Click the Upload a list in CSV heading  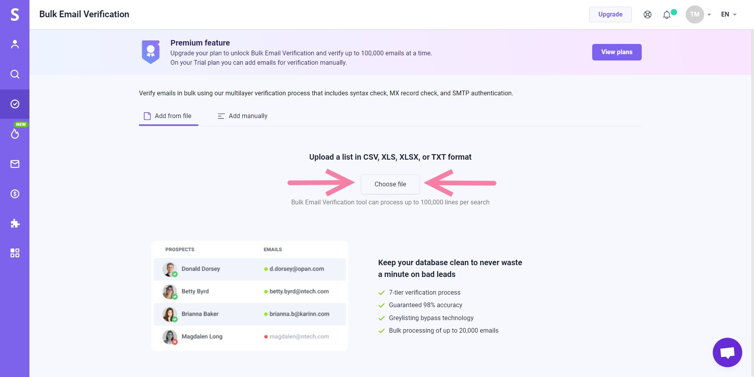tap(390, 157)
